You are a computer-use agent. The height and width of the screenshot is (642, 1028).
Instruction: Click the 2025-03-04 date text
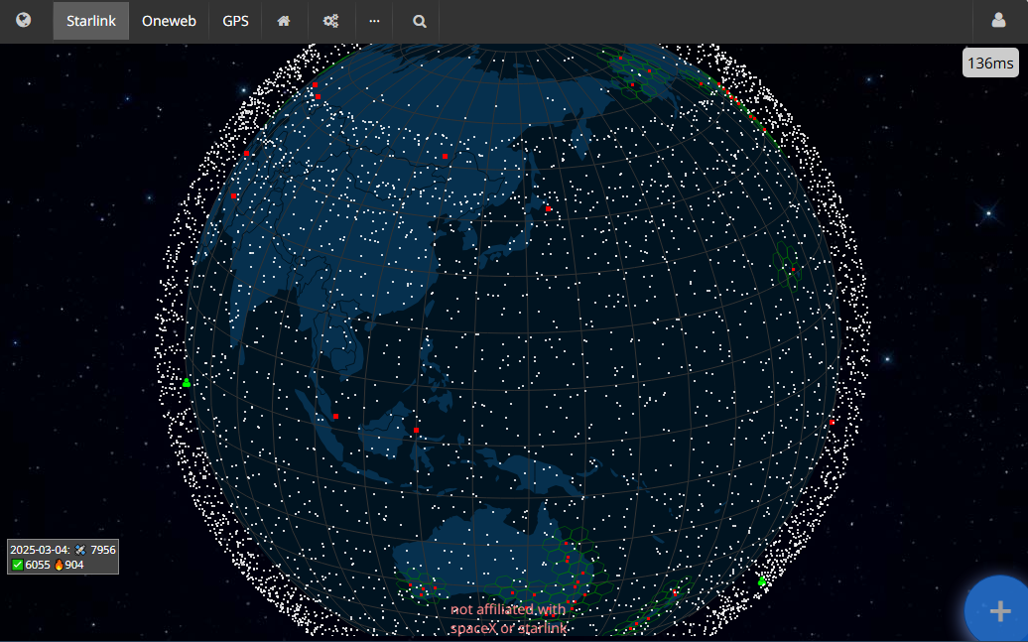coord(40,550)
